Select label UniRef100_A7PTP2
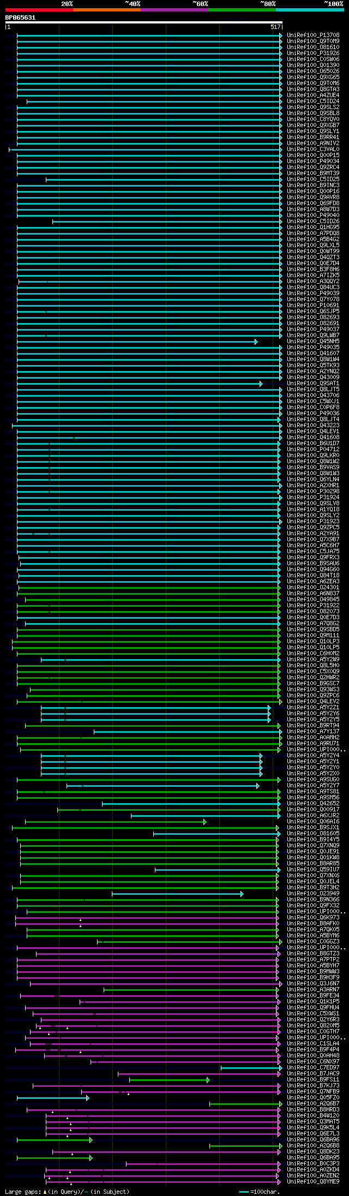This screenshot has width=349, height=1196. tap(313, 960)
